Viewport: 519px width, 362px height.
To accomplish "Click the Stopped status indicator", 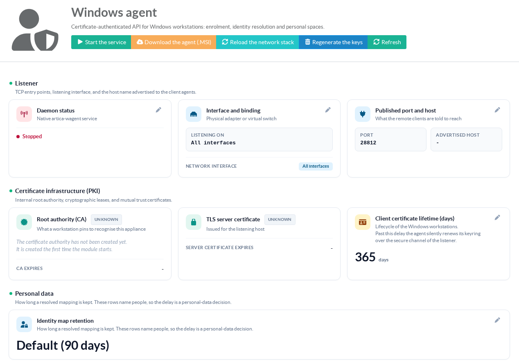I will 29,136.
